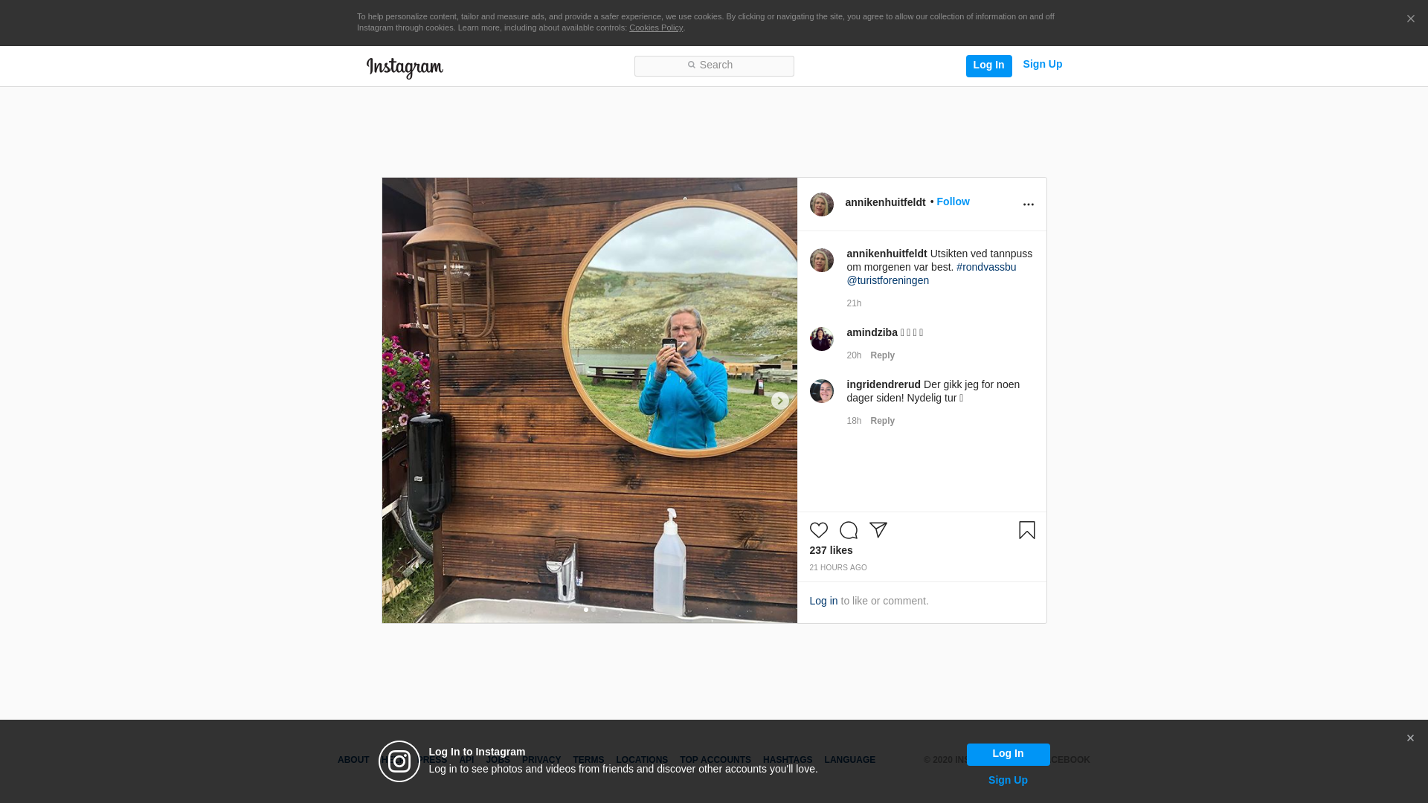The height and width of the screenshot is (803, 1428).
Task: Click Log in to like or comment
Action: coord(823,601)
